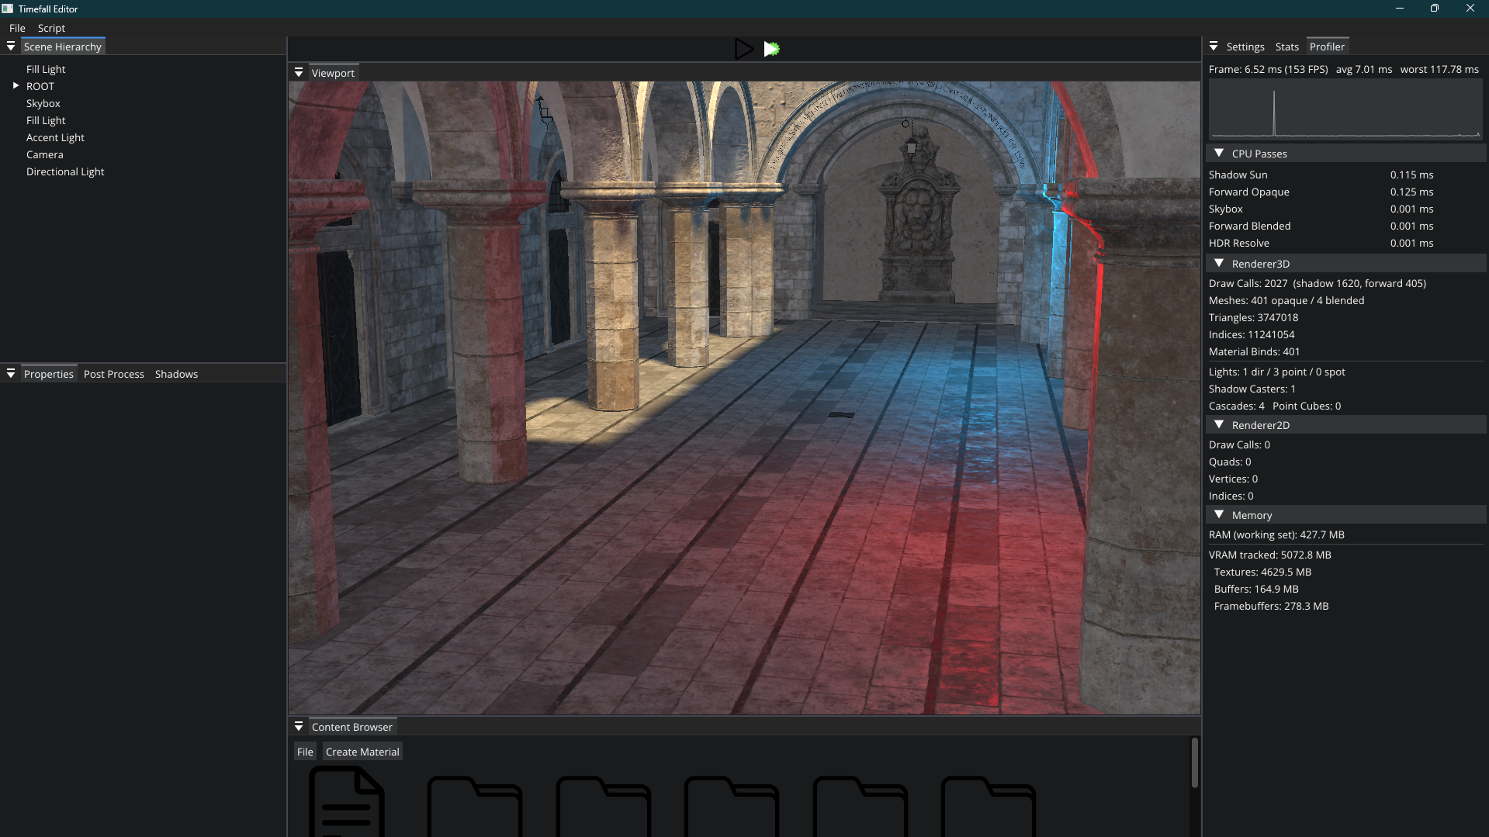The height and width of the screenshot is (837, 1489).
Task: Switch to the Settings tab
Action: click(x=1245, y=47)
